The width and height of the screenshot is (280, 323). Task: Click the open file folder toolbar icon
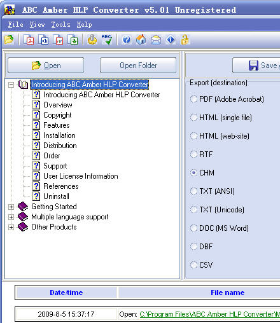[9, 39]
